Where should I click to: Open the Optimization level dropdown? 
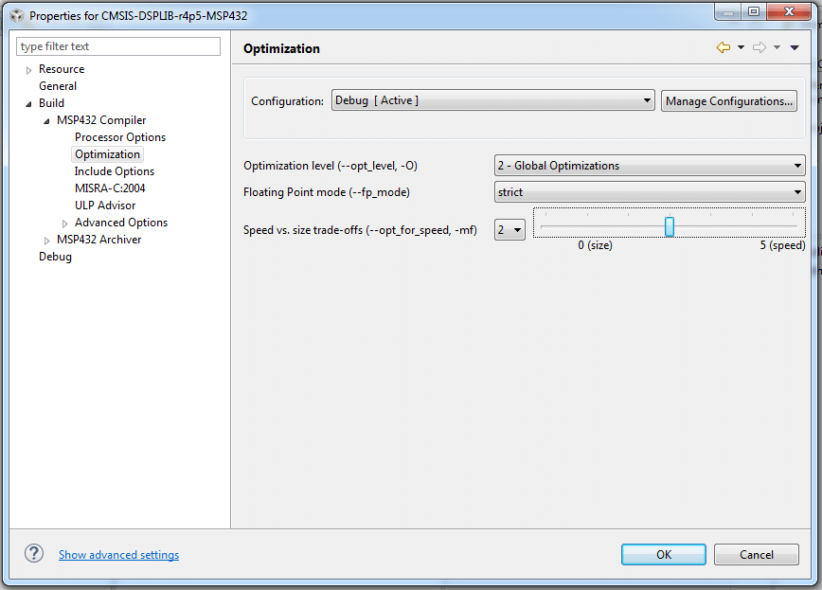[797, 165]
